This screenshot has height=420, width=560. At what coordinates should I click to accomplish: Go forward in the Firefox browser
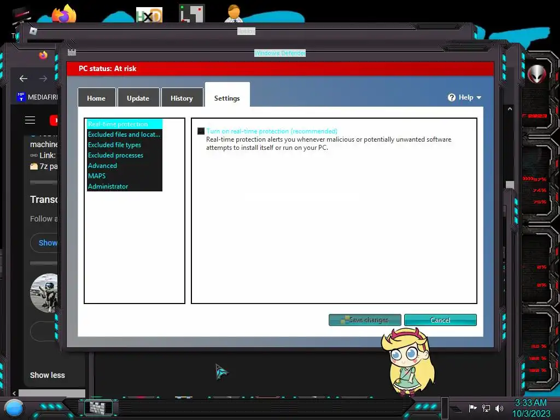coord(43,79)
